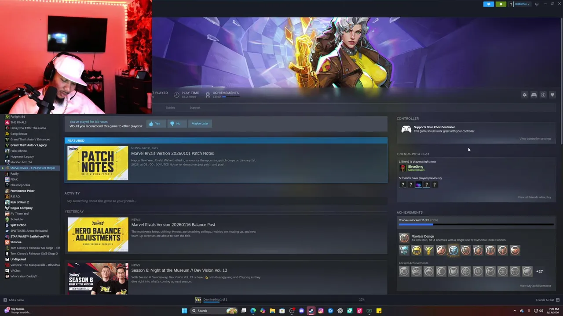The image size is (563, 316).
Task: Open View My Achievements link
Action: tap(535, 286)
